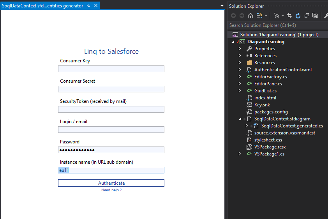Click the Show All Files icon
The image size is (328, 219).
tap(315, 16)
